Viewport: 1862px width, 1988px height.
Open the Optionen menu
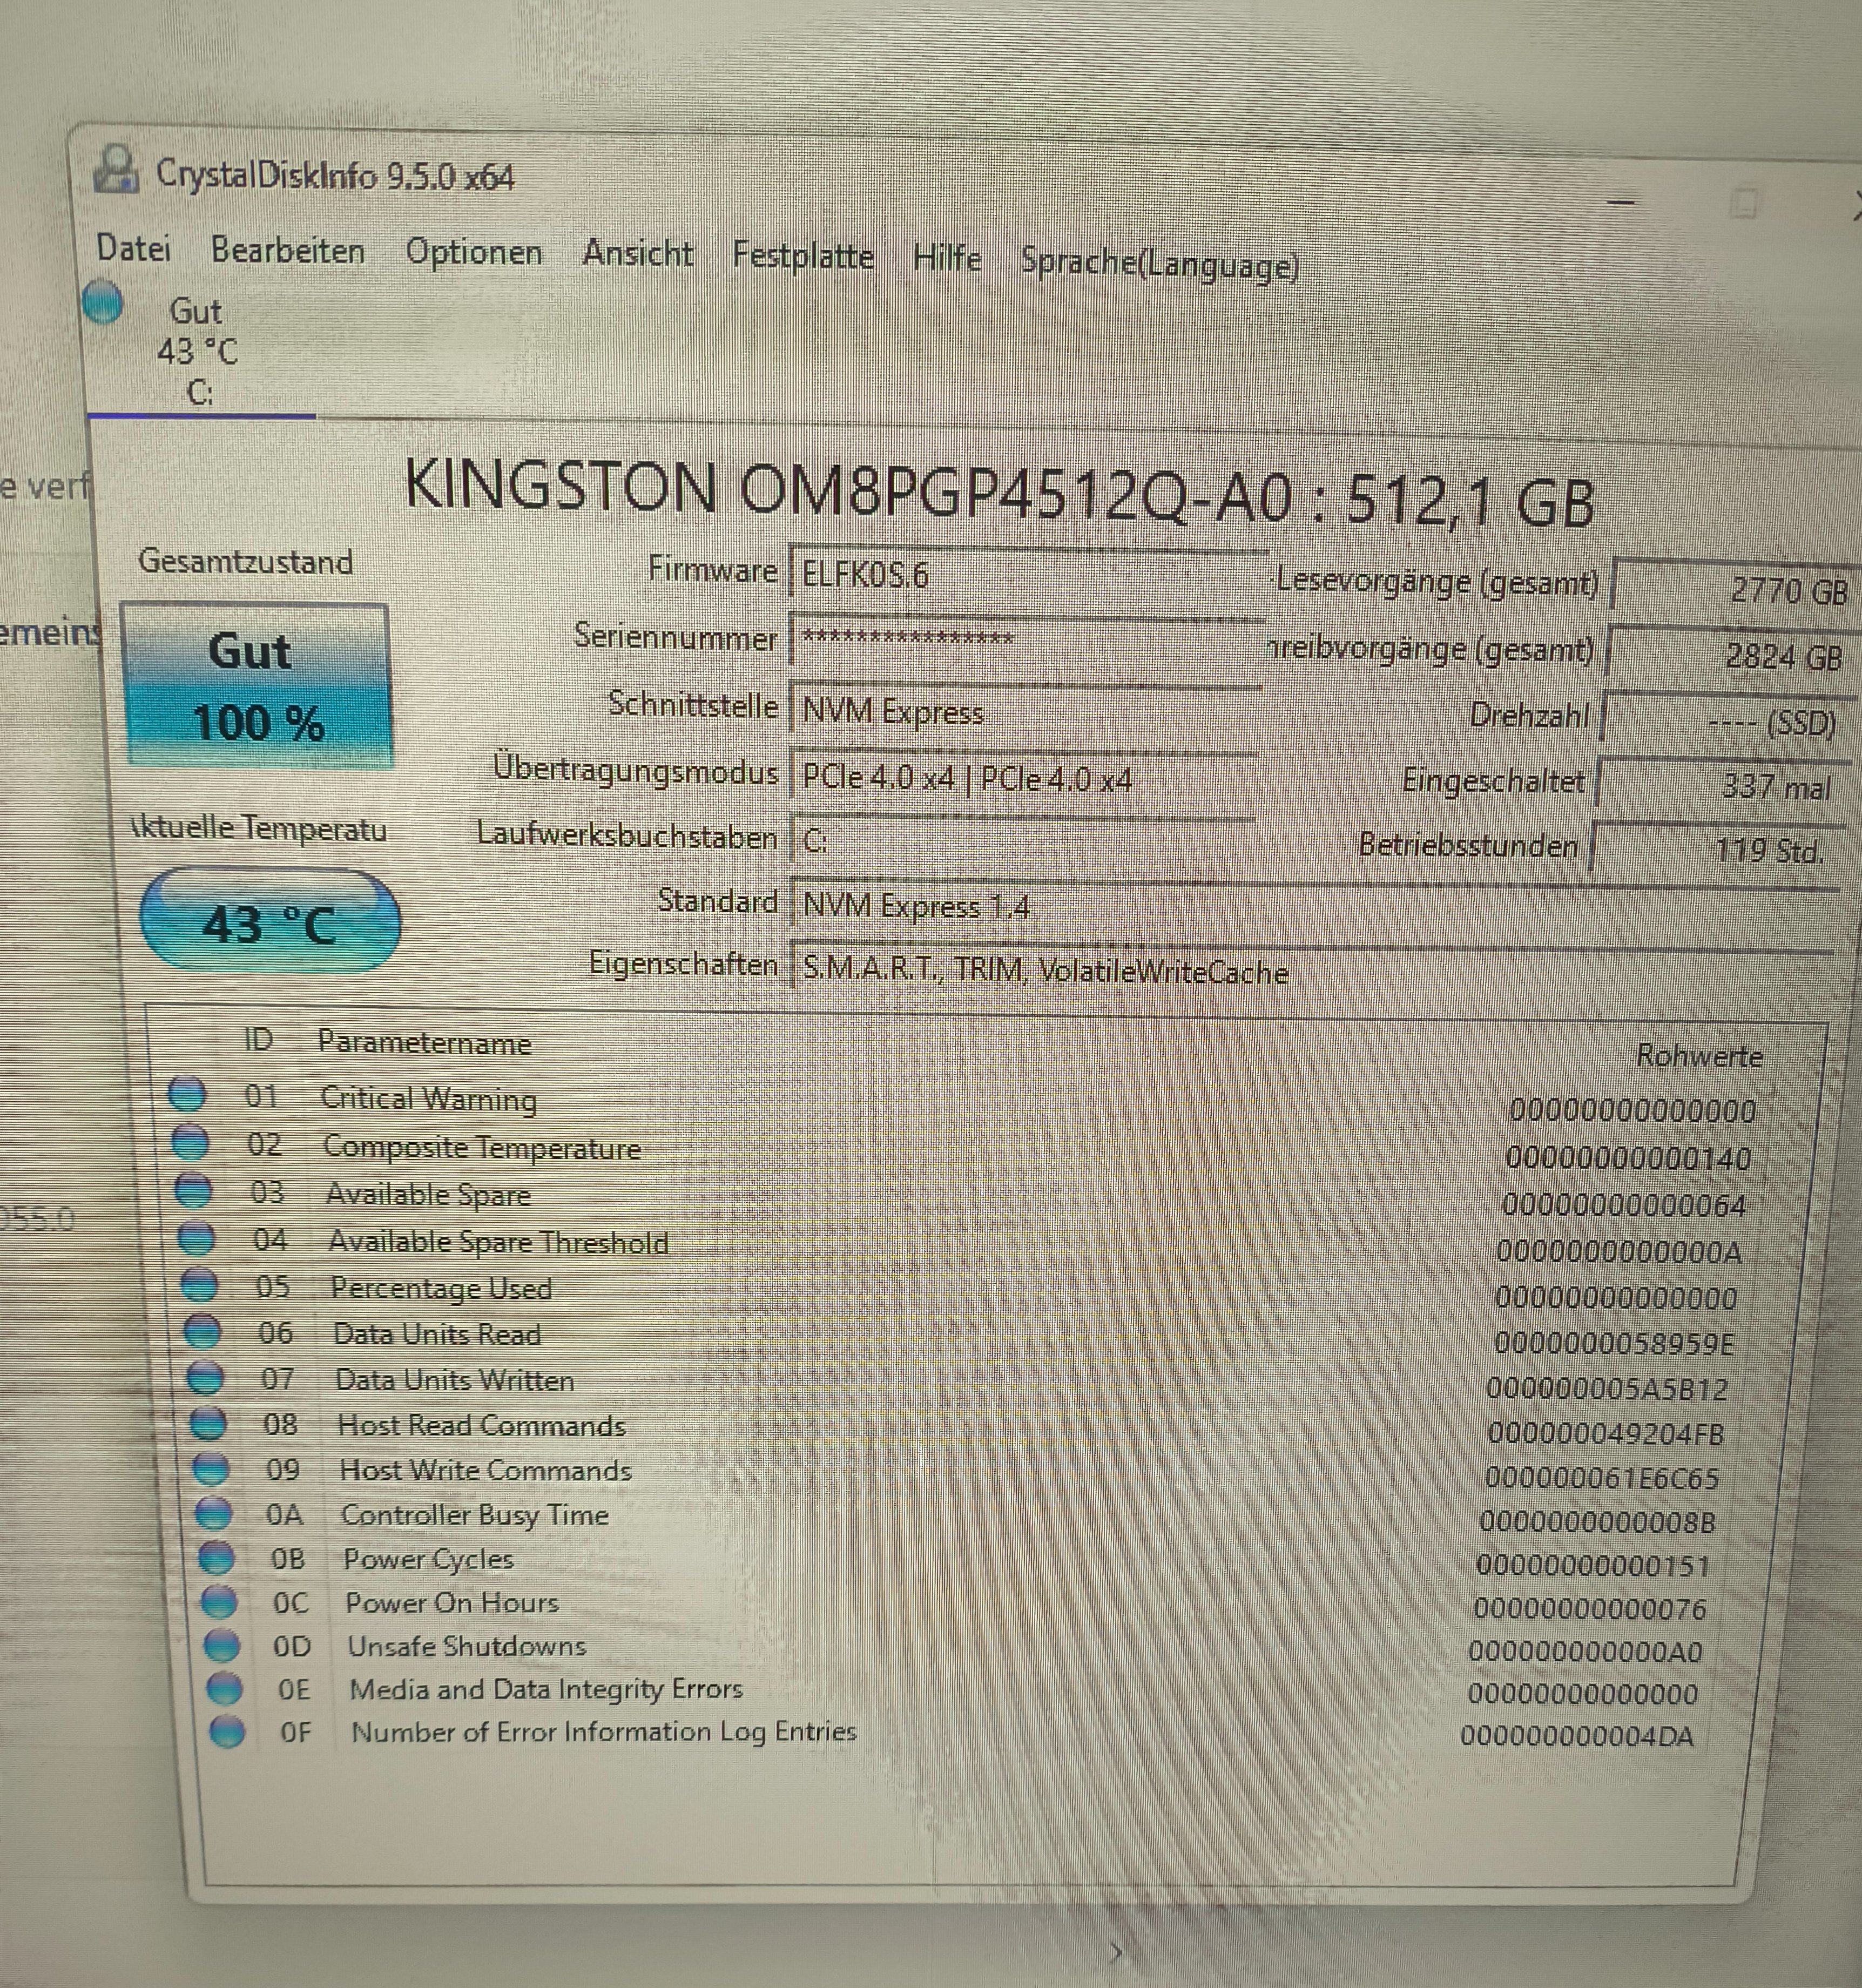point(474,252)
